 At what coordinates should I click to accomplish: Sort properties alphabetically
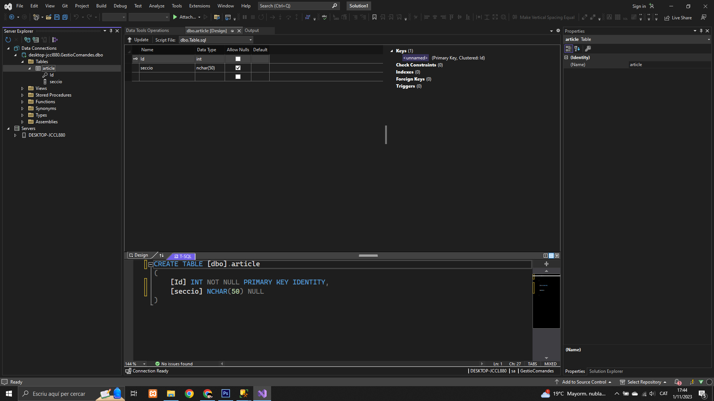(577, 49)
